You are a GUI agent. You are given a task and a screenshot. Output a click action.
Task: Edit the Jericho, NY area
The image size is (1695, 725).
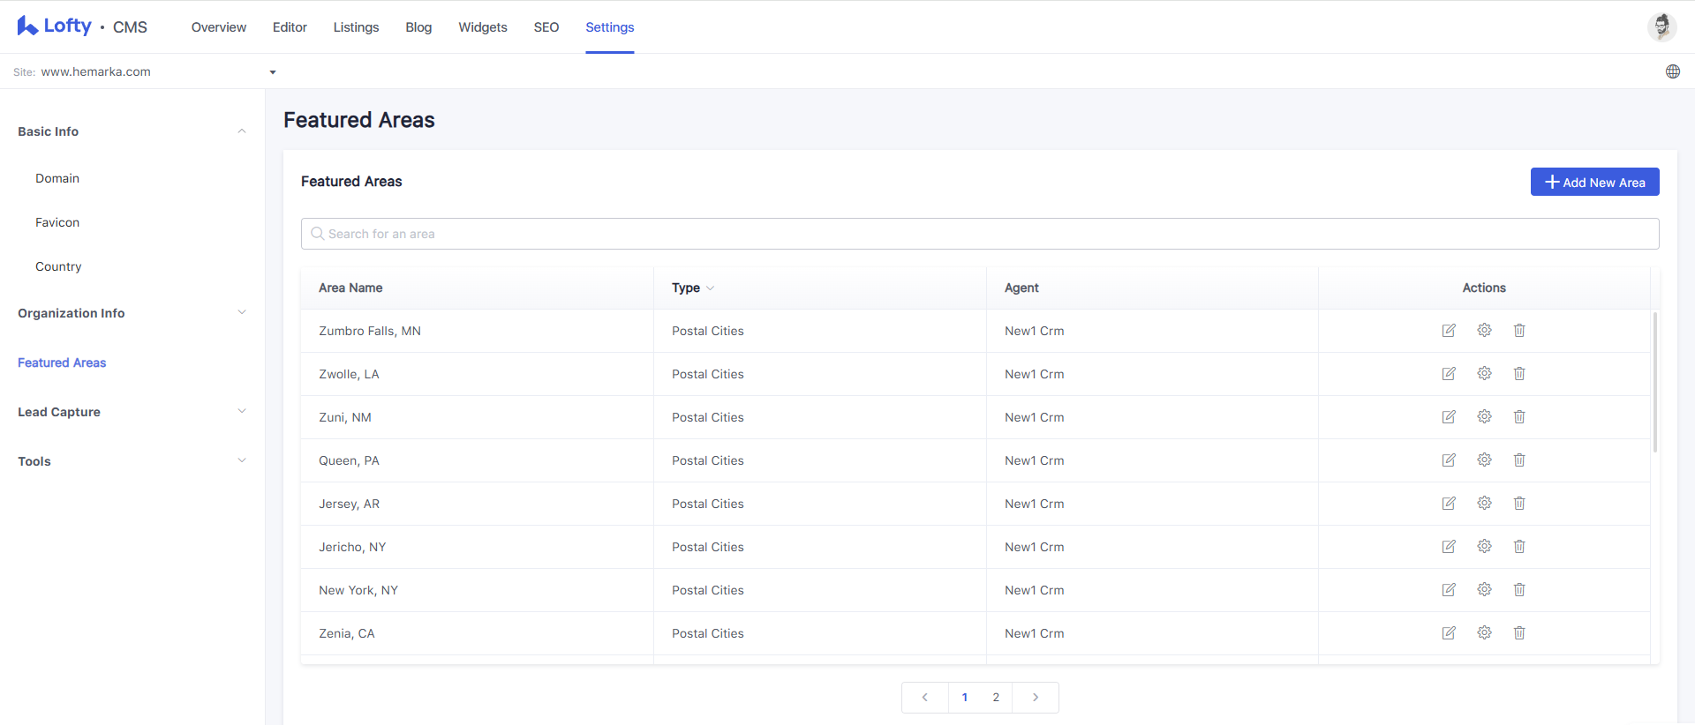[x=1449, y=547]
